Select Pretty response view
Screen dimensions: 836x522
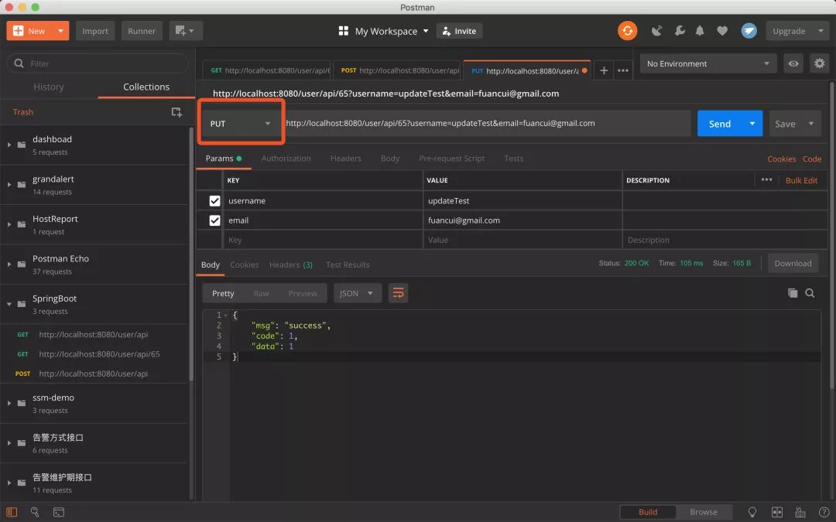click(223, 294)
